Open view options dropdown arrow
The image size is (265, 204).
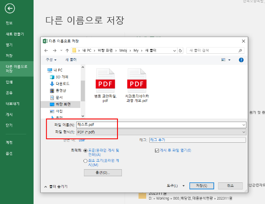point(229,60)
